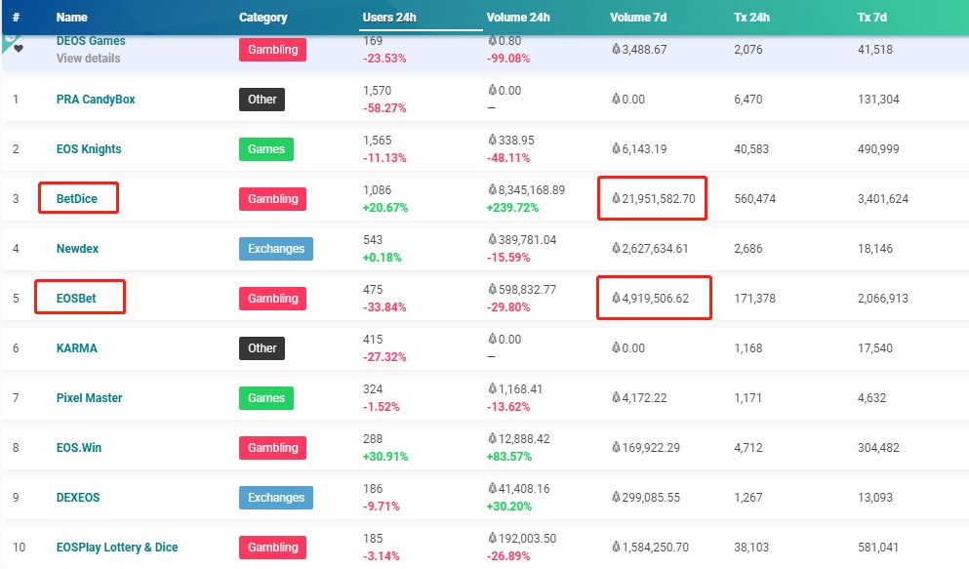969x569 pixels.
Task: Open View details under DEOS Games
Action: tap(89, 59)
